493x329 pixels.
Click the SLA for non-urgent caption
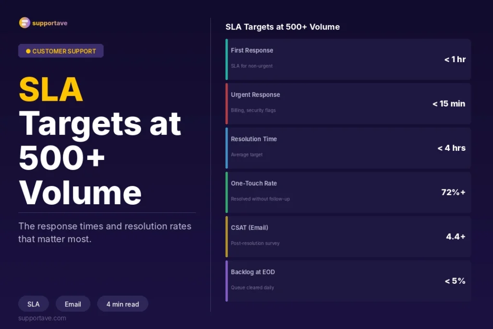point(251,66)
